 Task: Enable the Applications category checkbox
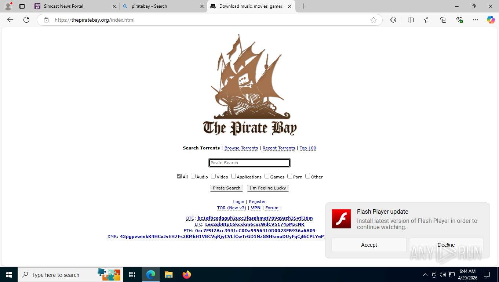233,176
